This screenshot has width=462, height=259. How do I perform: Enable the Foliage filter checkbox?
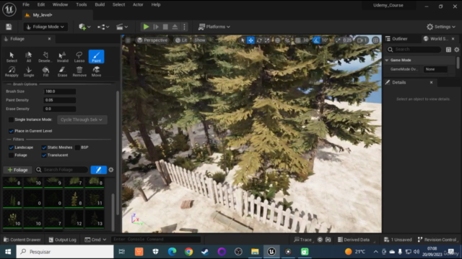[x=12, y=155]
